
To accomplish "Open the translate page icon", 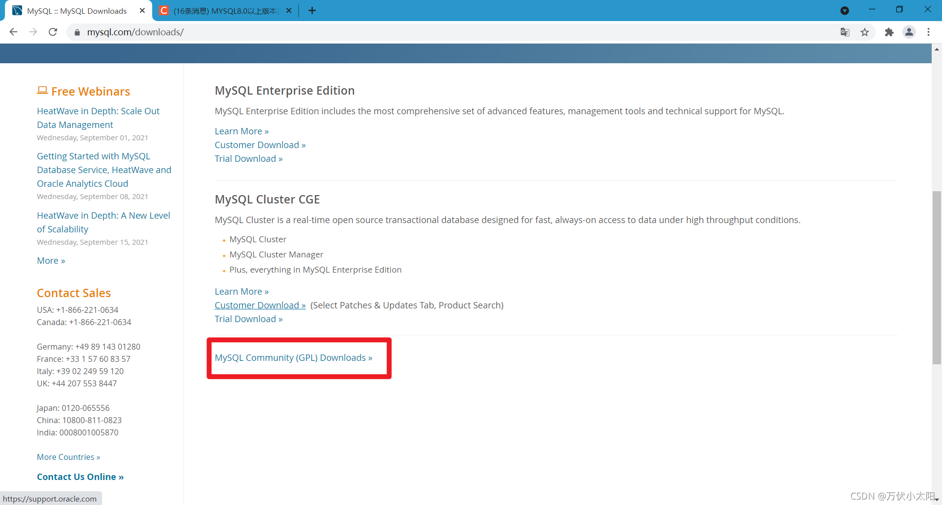I will [845, 32].
